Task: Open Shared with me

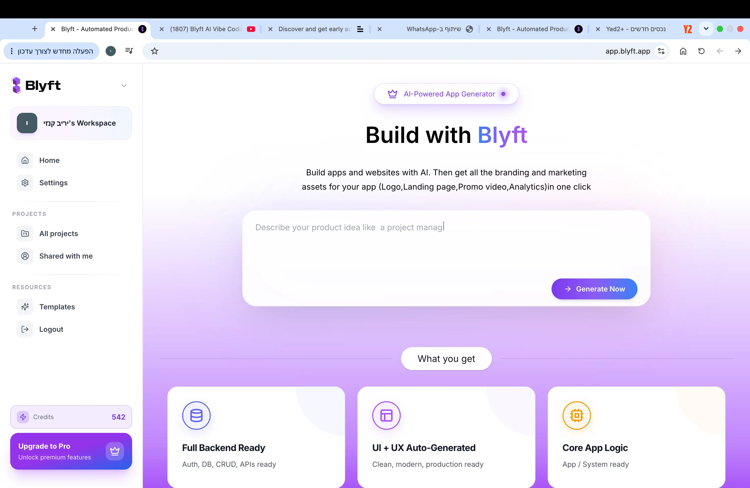Action: (x=71, y=256)
